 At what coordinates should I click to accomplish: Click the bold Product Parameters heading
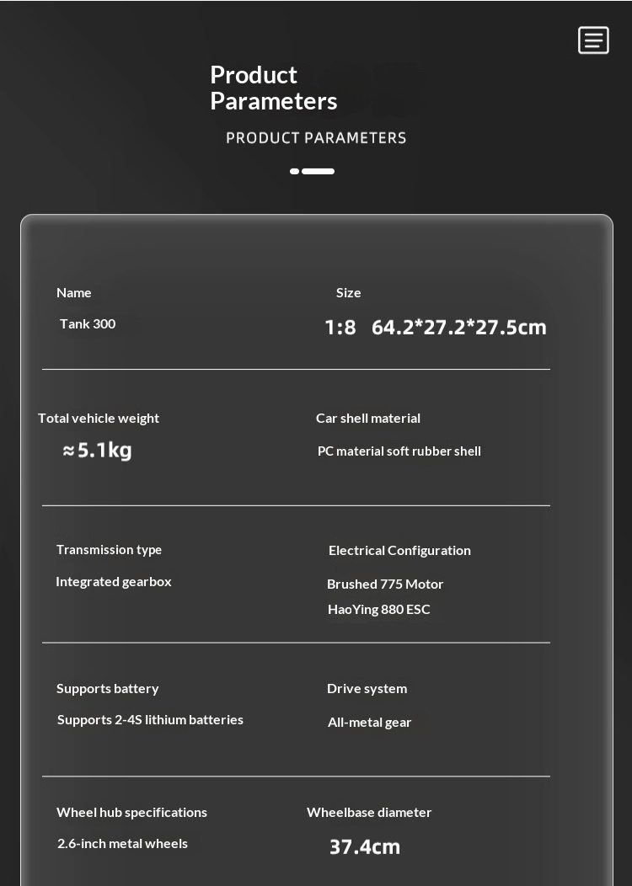(x=273, y=88)
